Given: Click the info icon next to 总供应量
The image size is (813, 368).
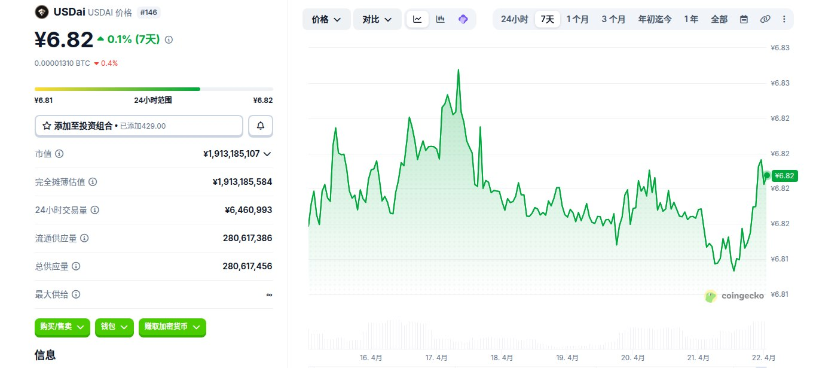Looking at the screenshot, I should 76,266.
